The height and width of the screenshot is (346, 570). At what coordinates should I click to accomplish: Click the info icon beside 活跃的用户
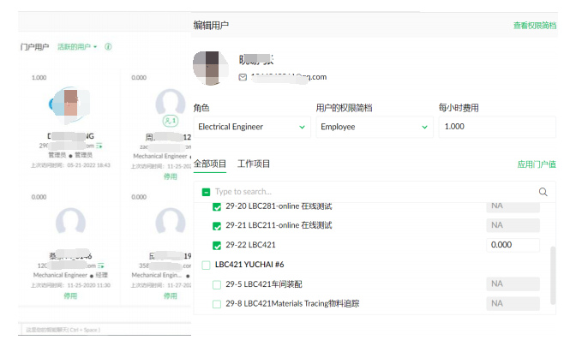[x=108, y=47]
